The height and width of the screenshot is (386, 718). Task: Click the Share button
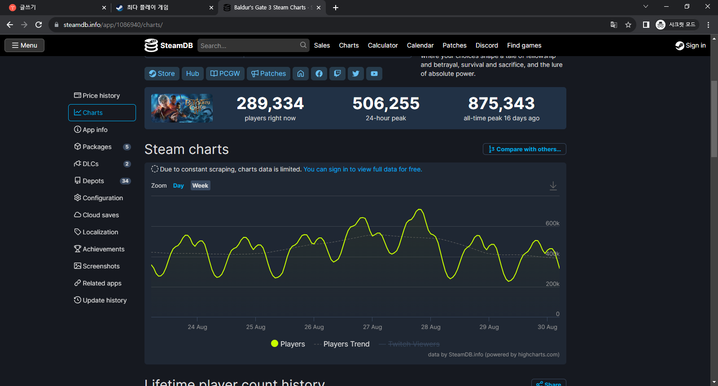[x=549, y=383]
